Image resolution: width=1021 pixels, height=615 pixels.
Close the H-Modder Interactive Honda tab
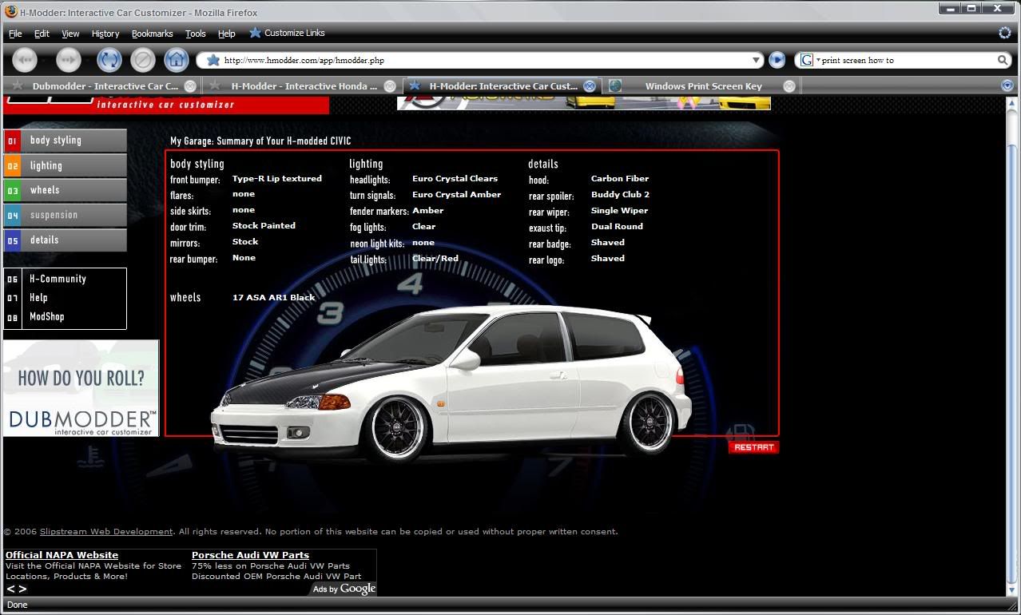tap(390, 86)
